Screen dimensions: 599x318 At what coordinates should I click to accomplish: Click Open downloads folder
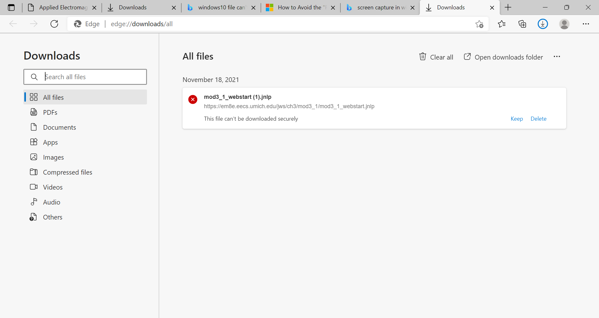[x=504, y=57]
